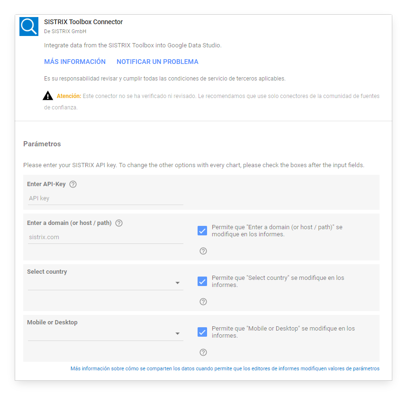Open the MÁS INFORMACIÓN link
The image size is (407, 394).
click(x=75, y=62)
